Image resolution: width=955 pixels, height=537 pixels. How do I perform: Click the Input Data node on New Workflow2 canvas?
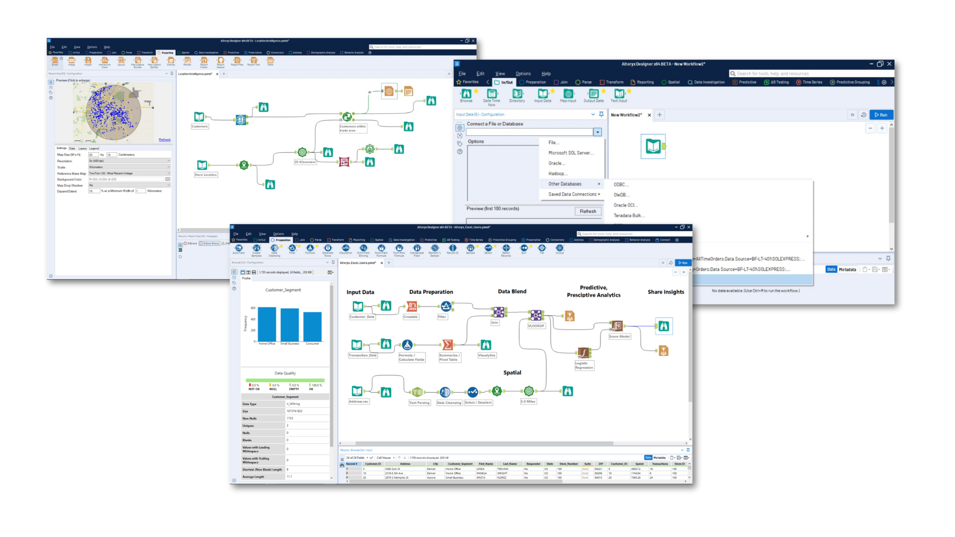653,146
